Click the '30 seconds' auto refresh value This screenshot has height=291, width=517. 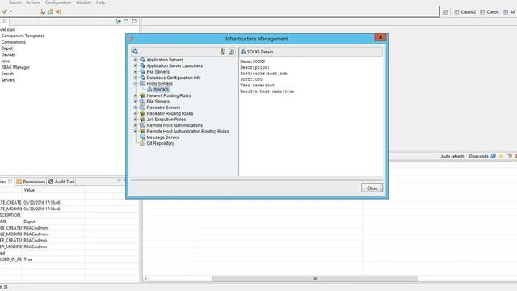coord(477,156)
